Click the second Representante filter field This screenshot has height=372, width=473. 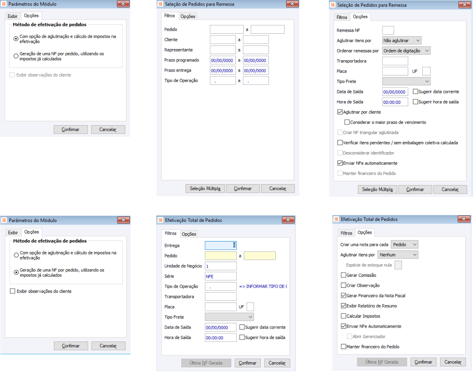[x=256, y=50]
